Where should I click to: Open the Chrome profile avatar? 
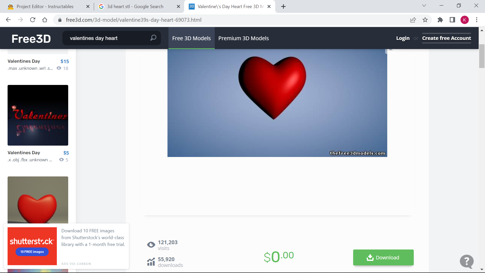tap(465, 20)
